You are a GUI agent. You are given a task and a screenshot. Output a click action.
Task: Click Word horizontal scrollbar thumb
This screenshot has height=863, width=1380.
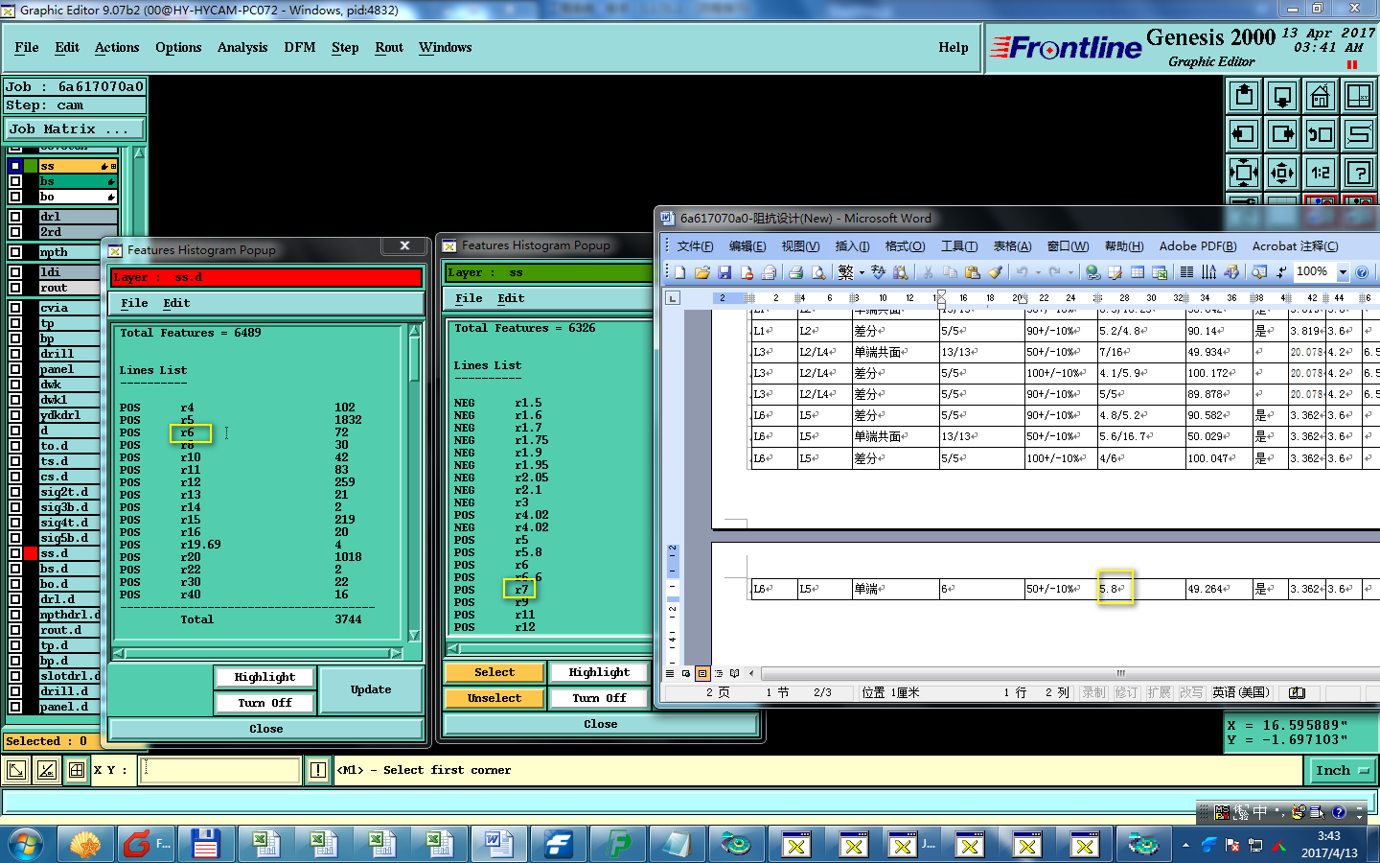click(1120, 673)
